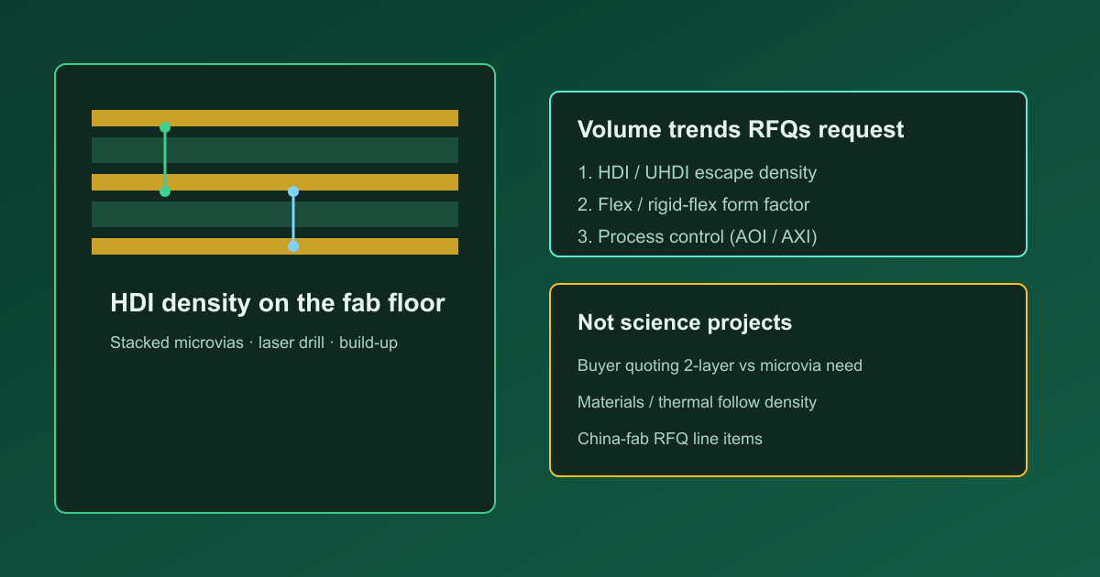Select '2. Flex / rigid-flex form factor' item

693,204
